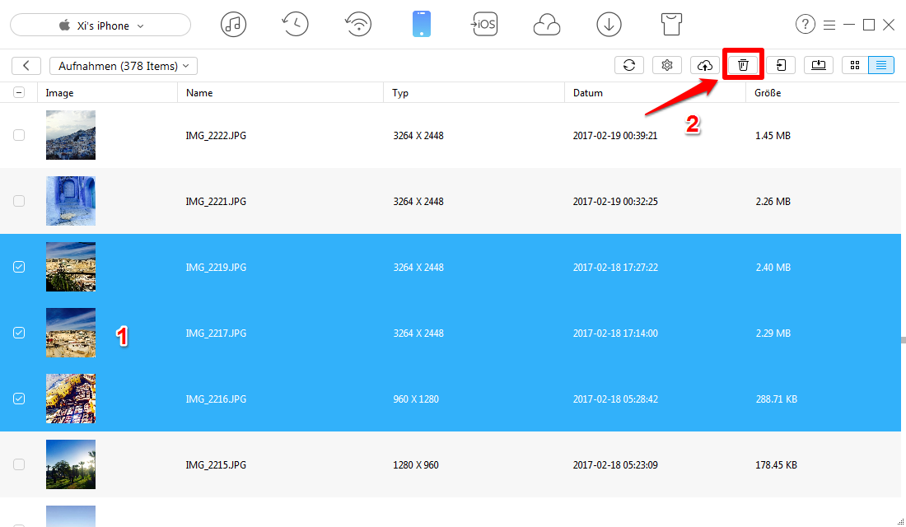Switch to grid thumbnail view
Screen dimensions: 906x527
[855, 65]
